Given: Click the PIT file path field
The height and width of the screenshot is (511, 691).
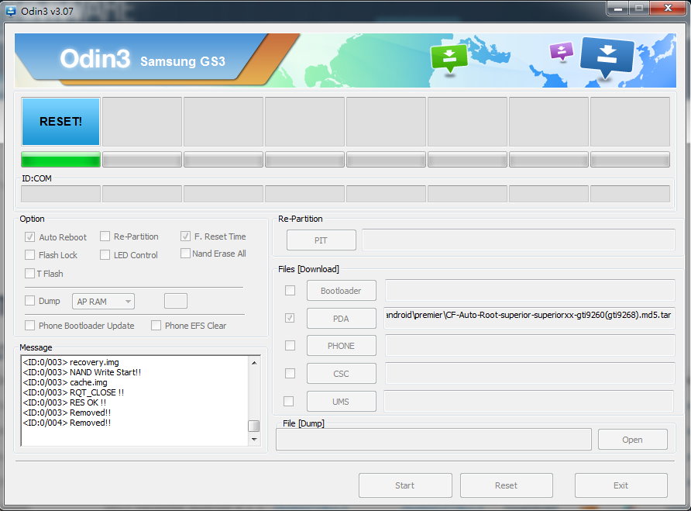Looking at the screenshot, I should 518,240.
